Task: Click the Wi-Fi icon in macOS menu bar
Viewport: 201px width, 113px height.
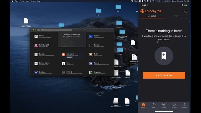Action: click(153, 1)
